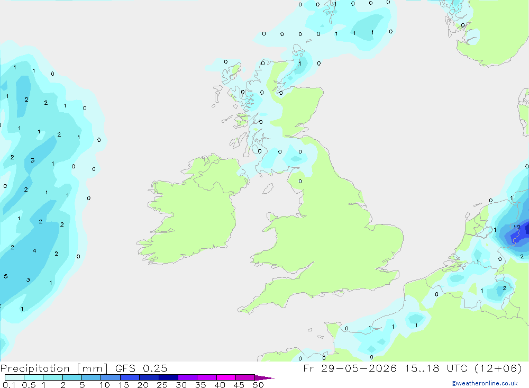Click the '35' legend scale label
Screen dimensions: 529x388
pyautogui.click(x=200, y=385)
